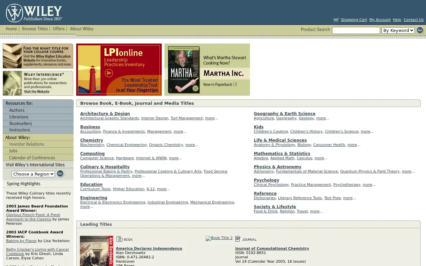The image size is (426, 266).
Task: Click the Wiley logo
Action: [x=34, y=13]
